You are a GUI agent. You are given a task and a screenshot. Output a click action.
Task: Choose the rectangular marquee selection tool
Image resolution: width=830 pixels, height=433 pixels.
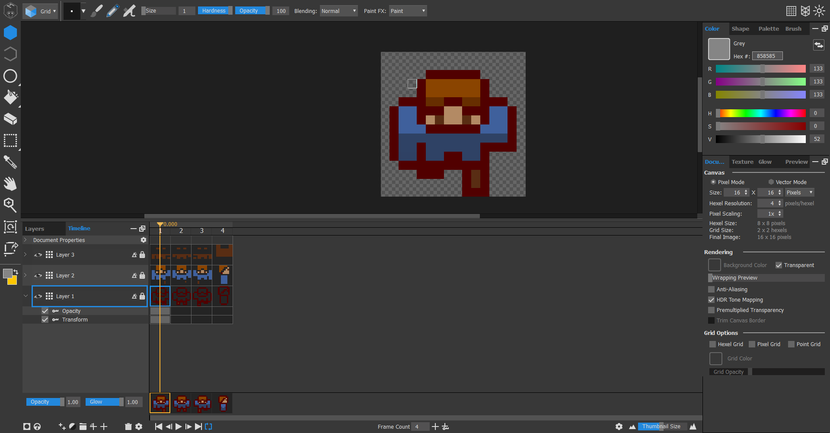tap(10, 140)
